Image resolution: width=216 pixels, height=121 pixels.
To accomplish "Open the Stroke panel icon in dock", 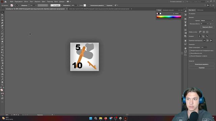I will pos(185,30).
